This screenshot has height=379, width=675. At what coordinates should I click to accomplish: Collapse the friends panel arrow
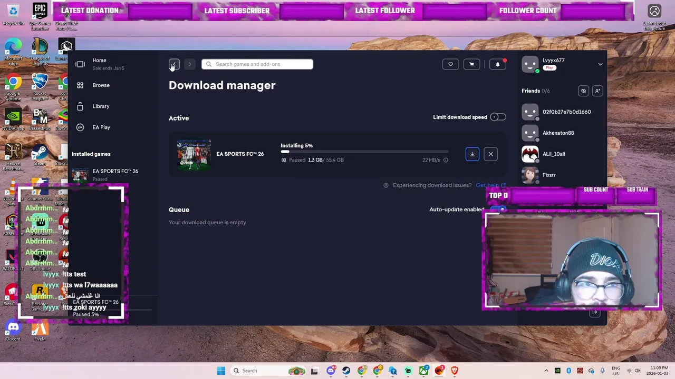tap(594, 313)
